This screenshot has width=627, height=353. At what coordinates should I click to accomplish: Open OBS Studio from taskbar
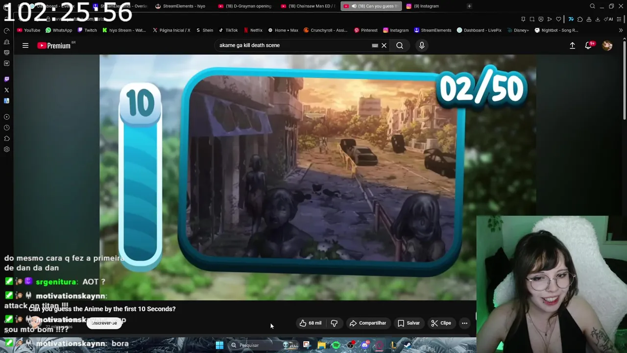pyautogui.click(x=350, y=345)
